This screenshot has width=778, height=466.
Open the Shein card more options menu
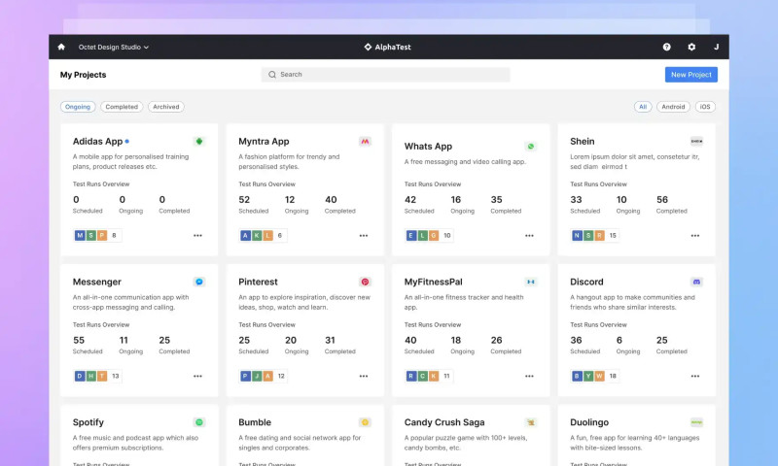point(695,235)
